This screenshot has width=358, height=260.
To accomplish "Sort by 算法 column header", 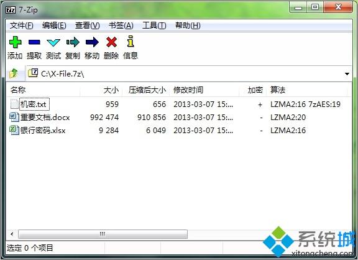I will (307, 90).
